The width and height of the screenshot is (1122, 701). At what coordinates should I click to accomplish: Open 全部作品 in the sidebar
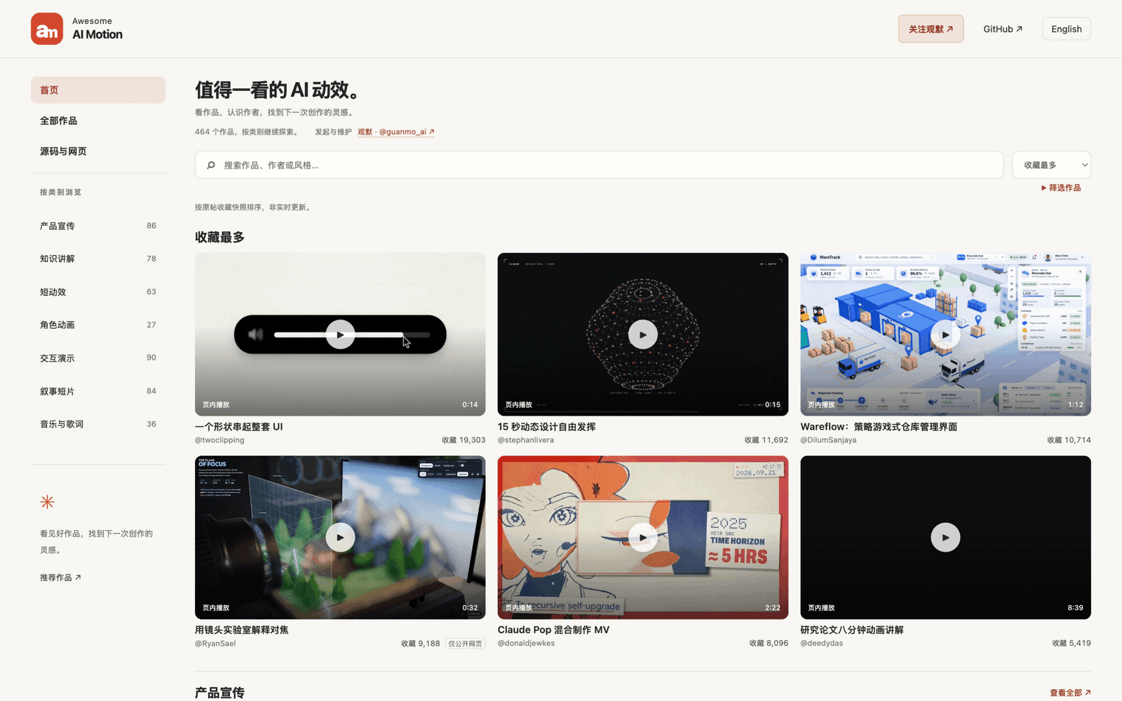click(x=98, y=121)
